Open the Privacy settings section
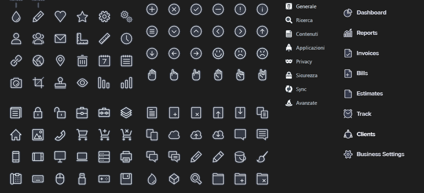The image size is (424, 193). tap(304, 61)
